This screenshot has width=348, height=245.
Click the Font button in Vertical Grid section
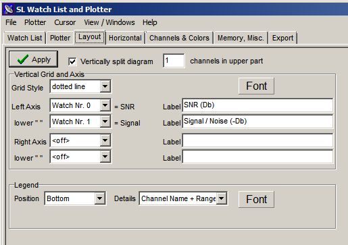pyautogui.click(x=256, y=86)
